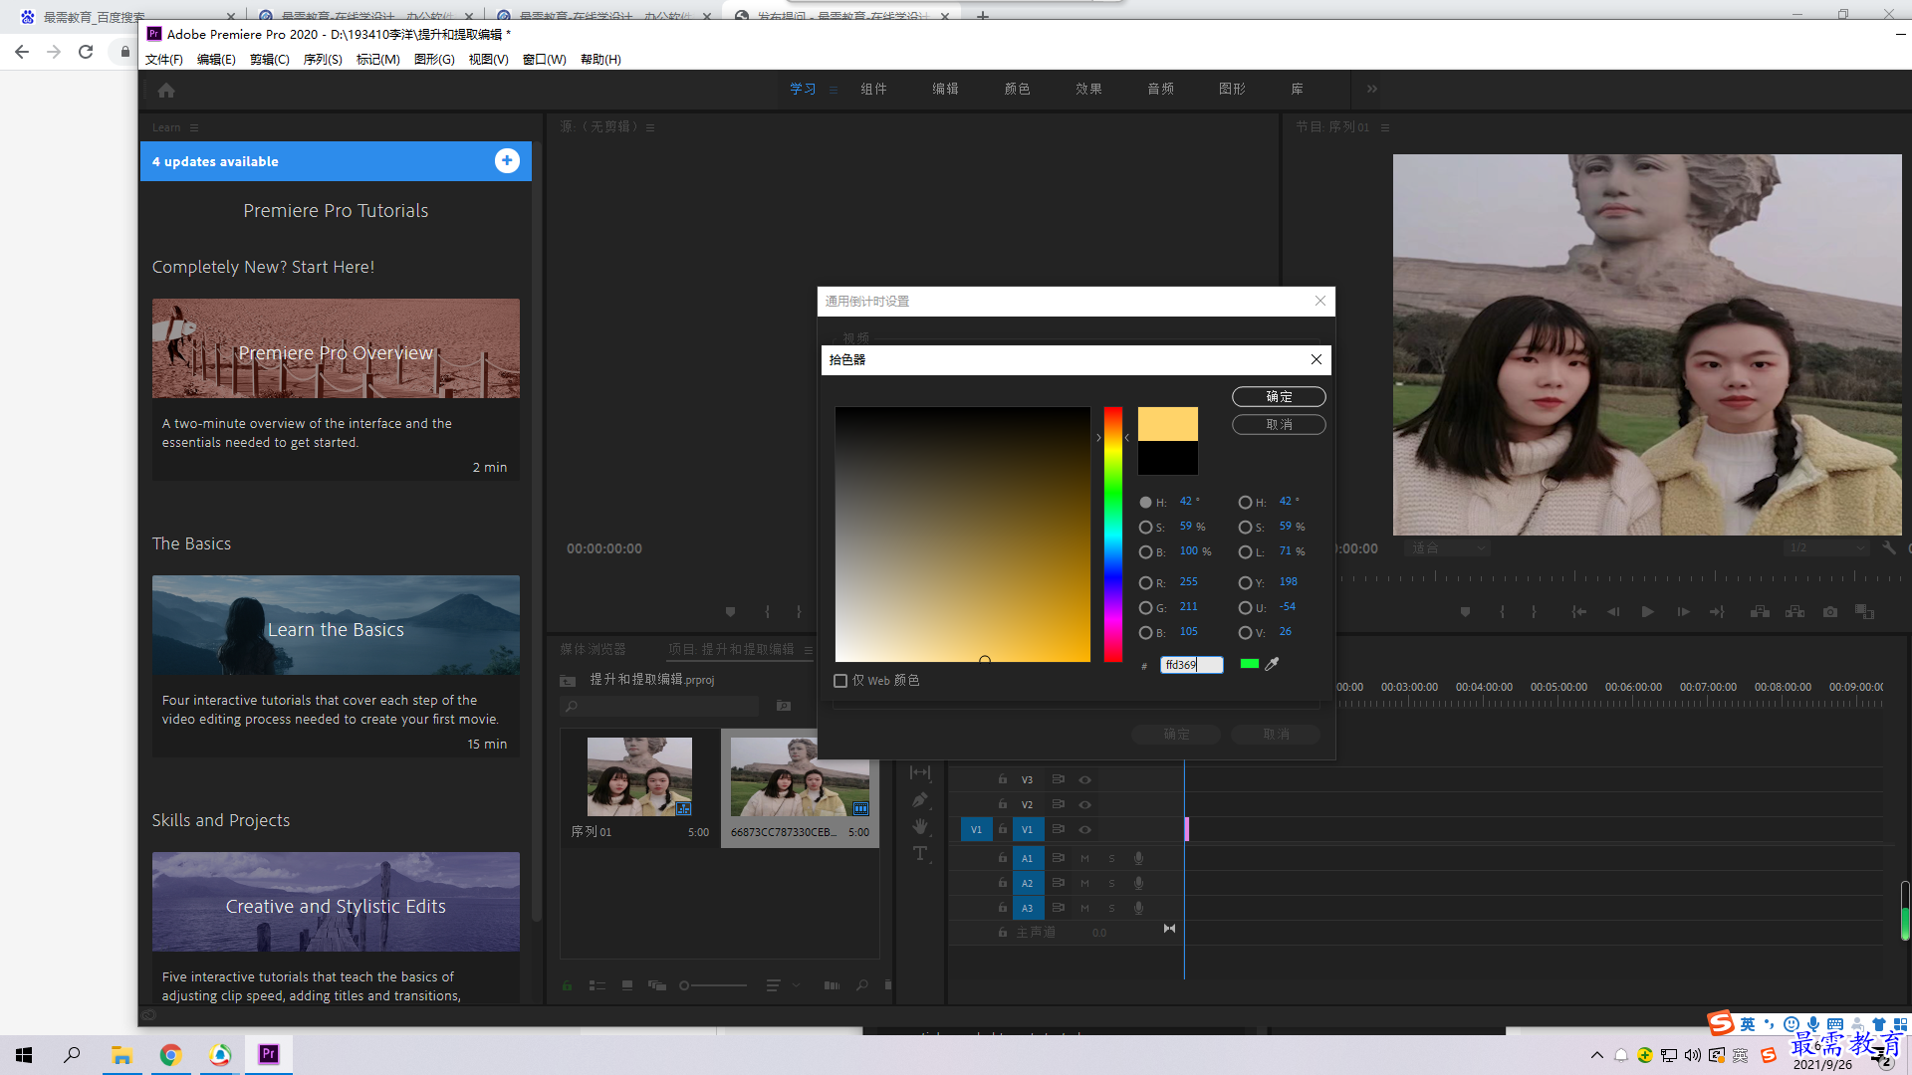Solo audio track A3 with S
This screenshot has width=1912, height=1075.
(x=1111, y=908)
